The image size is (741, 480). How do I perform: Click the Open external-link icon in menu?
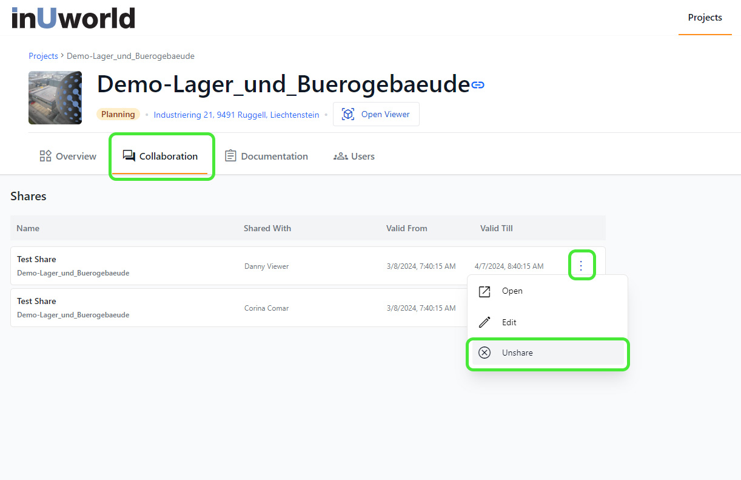(485, 291)
